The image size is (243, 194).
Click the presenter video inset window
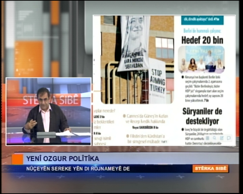(49, 111)
